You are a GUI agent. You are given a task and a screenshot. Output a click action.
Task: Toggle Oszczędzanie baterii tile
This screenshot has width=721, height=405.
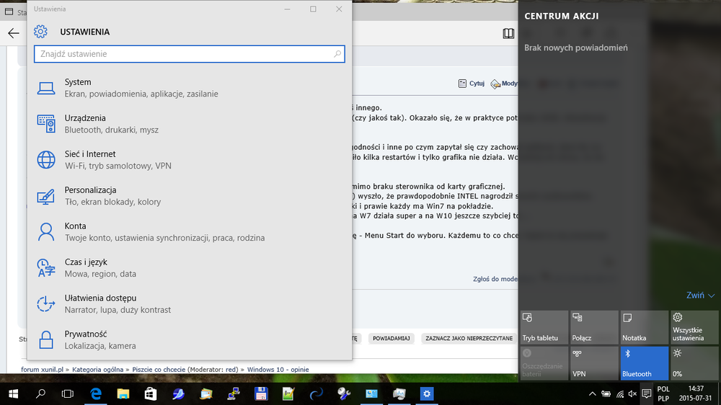[544, 363]
